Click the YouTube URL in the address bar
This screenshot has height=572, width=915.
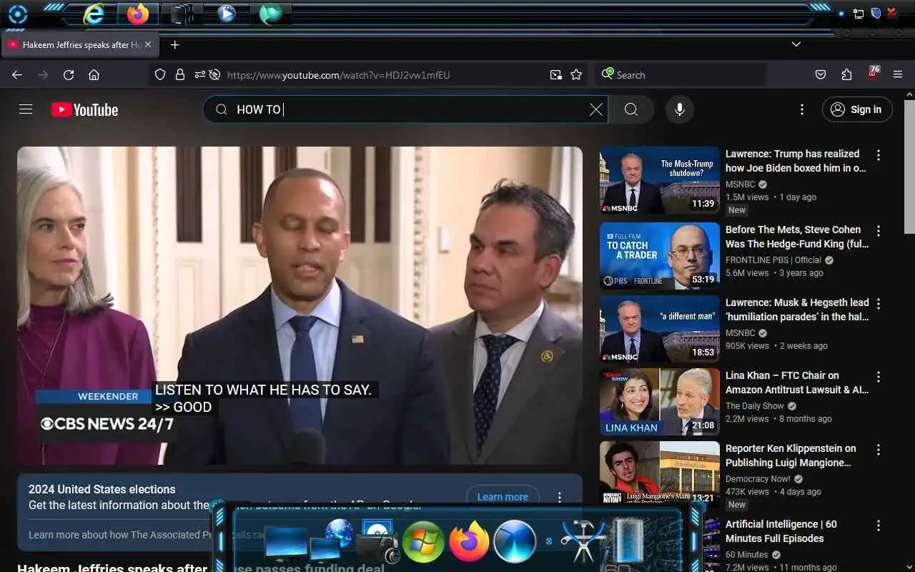[x=339, y=75]
